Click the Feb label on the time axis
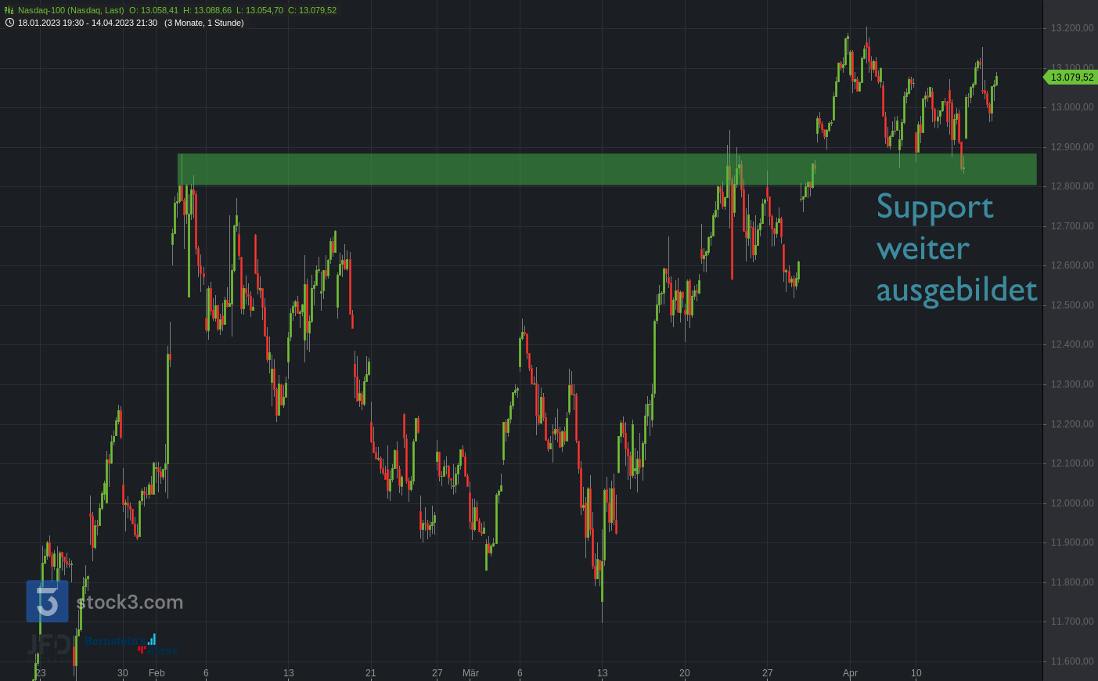1098x681 pixels. [157, 673]
